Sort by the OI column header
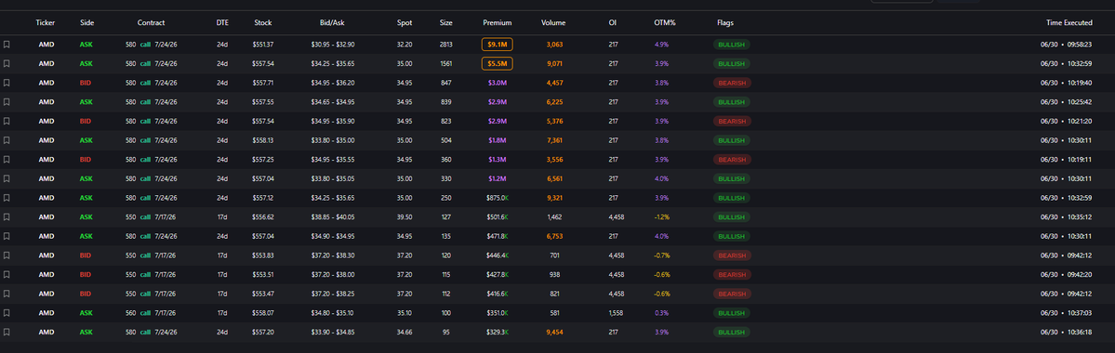Image resolution: width=1115 pixels, height=353 pixels. 612,22
